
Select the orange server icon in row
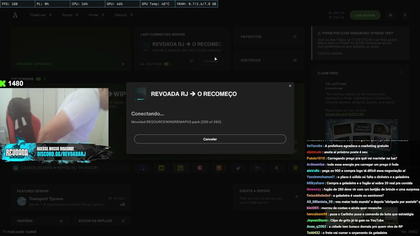point(219,168)
